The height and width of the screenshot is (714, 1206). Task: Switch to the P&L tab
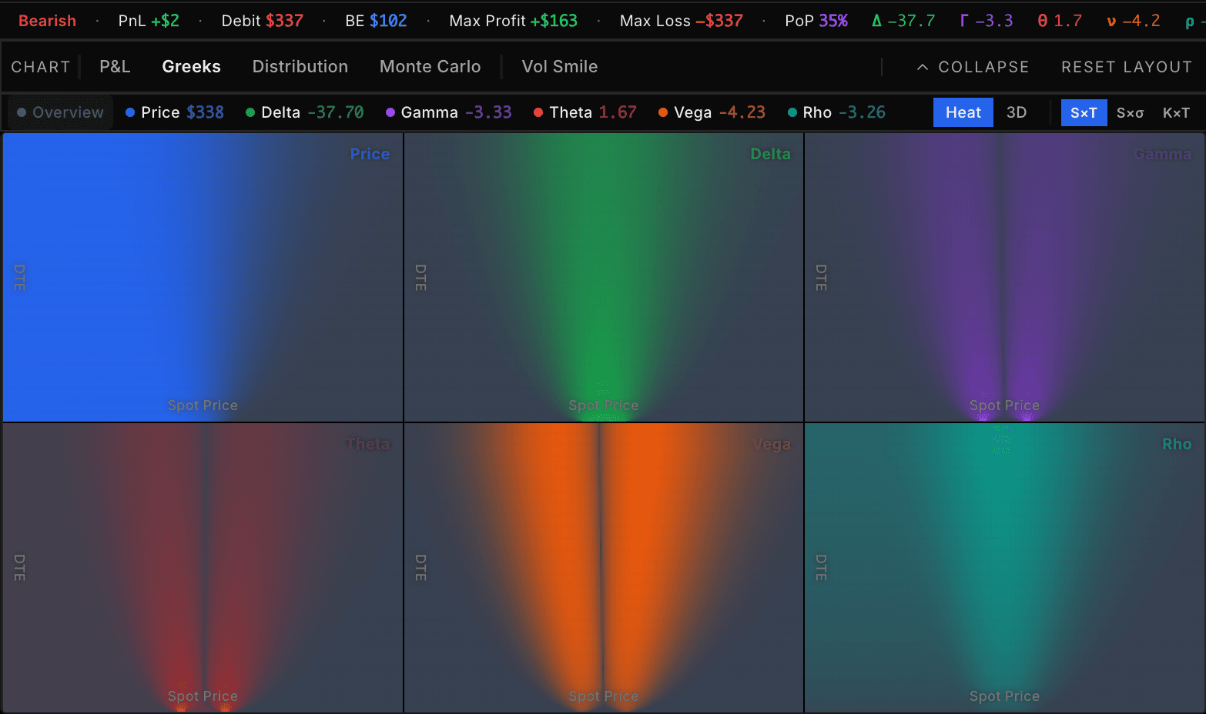(x=115, y=67)
